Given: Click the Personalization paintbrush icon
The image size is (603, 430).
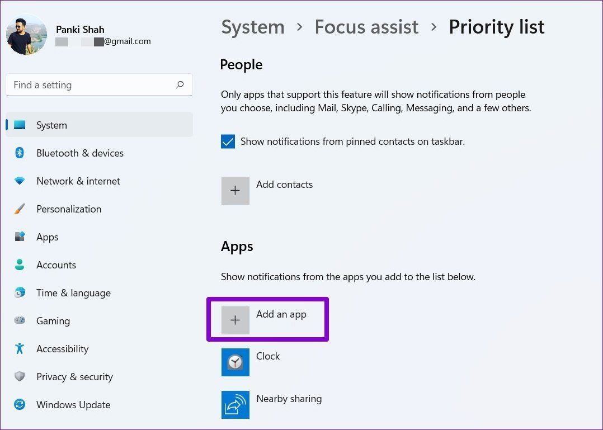Looking at the screenshot, I should pos(20,209).
